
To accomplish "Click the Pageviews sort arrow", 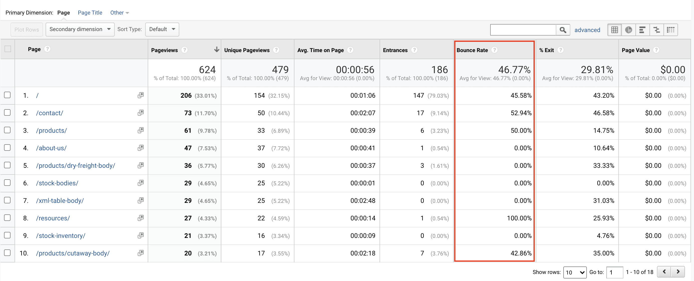I will 217,50.
